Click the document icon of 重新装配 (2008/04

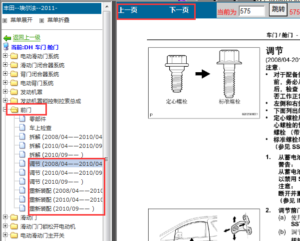coord(22,190)
